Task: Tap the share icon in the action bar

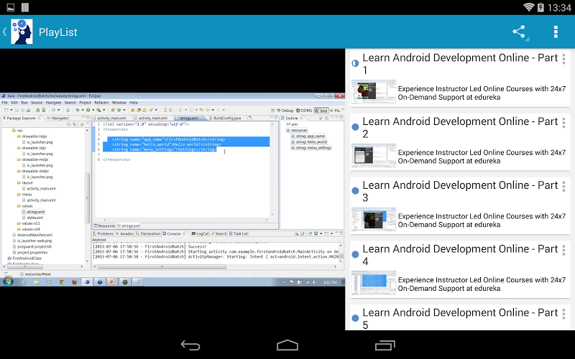Action: (x=519, y=32)
